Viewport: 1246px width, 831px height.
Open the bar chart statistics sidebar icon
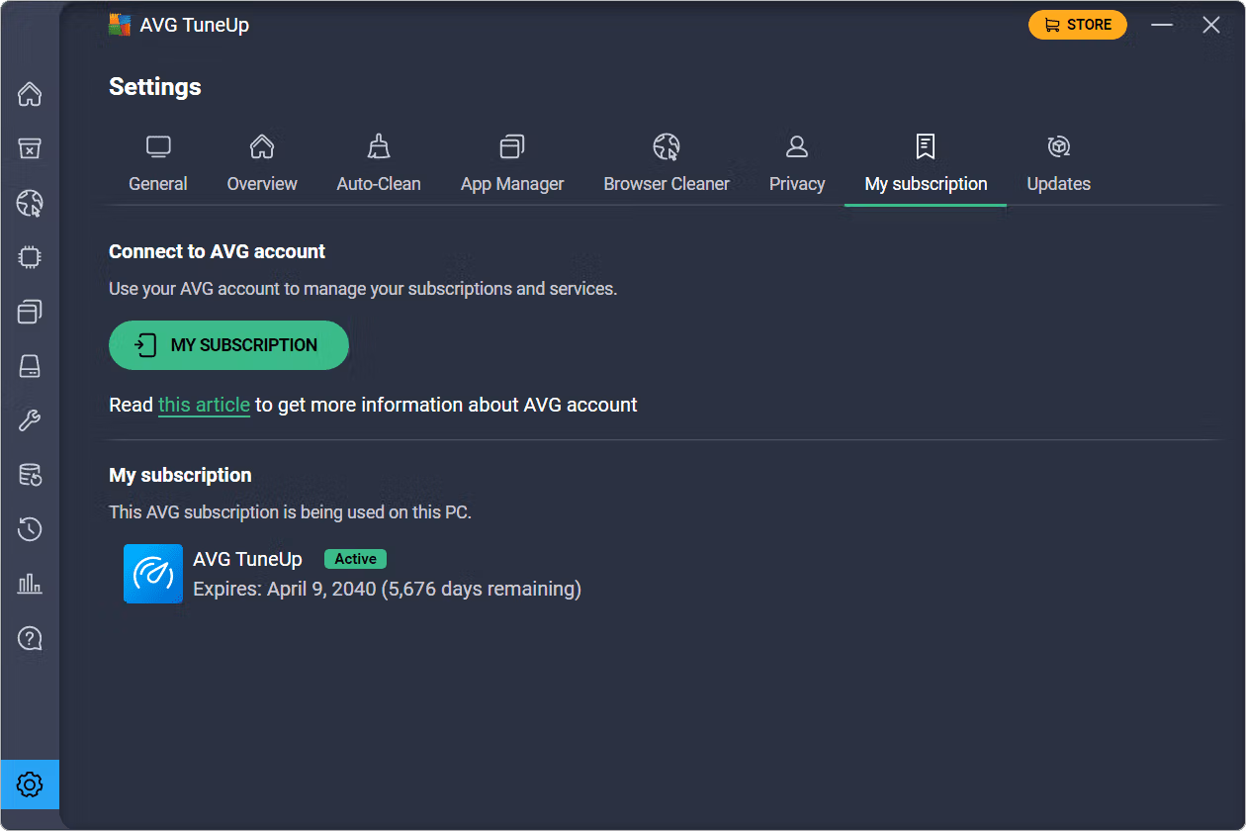click(30, 584)
